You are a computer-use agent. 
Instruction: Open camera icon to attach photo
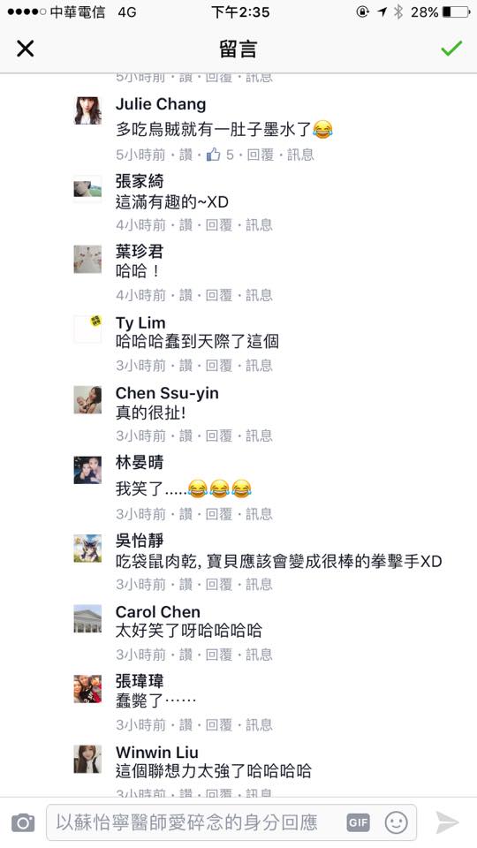23,822
